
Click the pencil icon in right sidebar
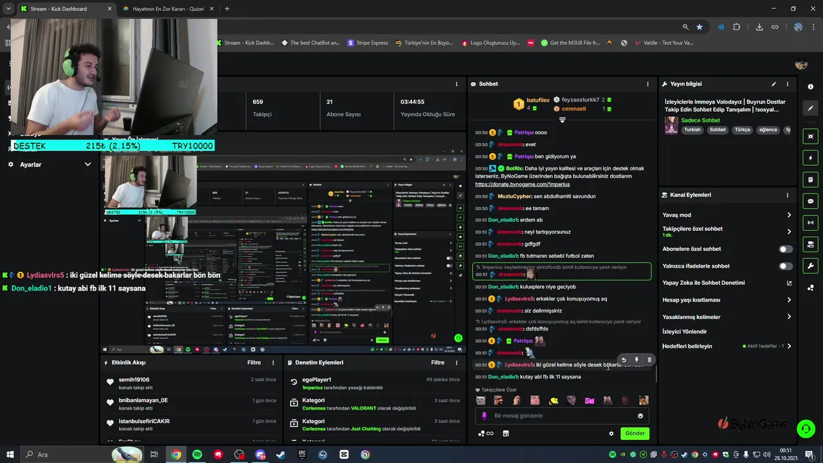coord(811,109)
